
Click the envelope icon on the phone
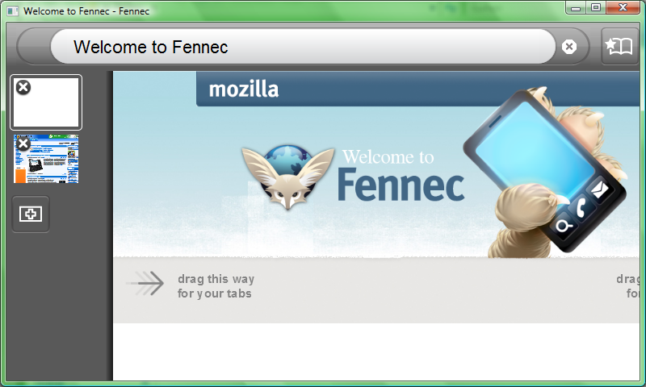click(599, 189)
